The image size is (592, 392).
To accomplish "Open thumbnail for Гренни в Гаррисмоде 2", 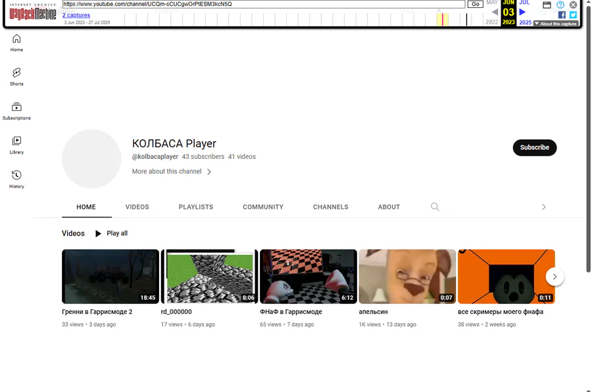I will [x=111, y=276].
